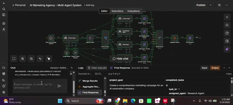Select the Email Agent node

click(x=125, y=45)
